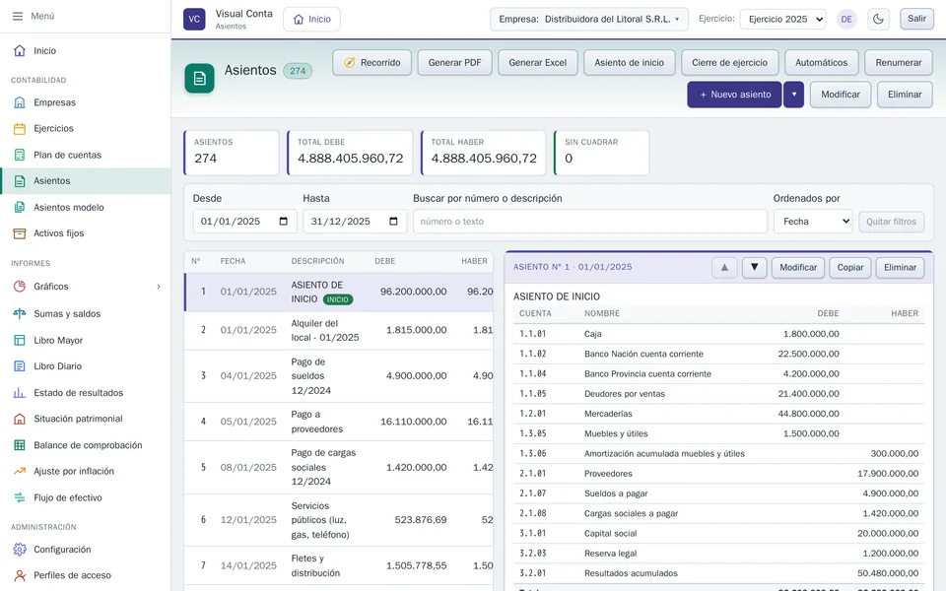Click the search by número o descripción field

click(590, 222)
